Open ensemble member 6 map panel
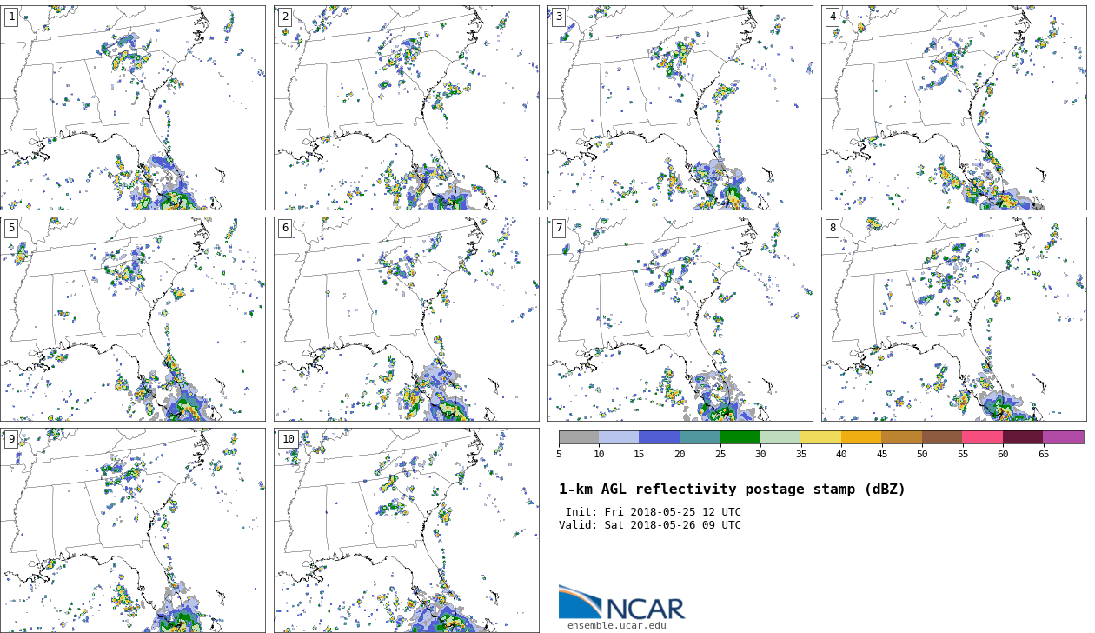 click(406, 318)
